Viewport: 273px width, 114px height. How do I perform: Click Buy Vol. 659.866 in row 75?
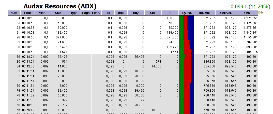coord(209,110)
